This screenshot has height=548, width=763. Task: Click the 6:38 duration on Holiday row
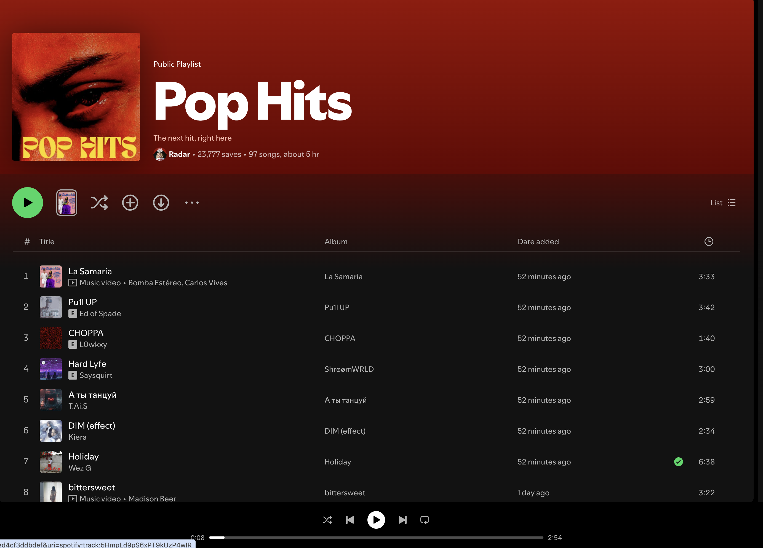(x=706, y=462)
